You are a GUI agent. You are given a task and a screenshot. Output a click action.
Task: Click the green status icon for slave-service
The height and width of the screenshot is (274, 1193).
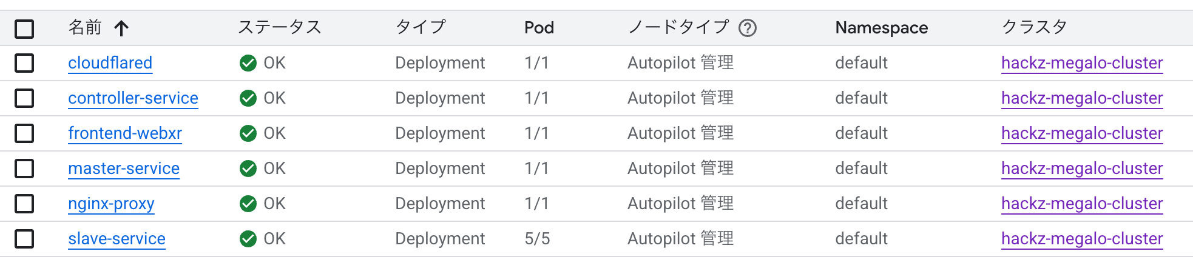(x=248, y=239)
